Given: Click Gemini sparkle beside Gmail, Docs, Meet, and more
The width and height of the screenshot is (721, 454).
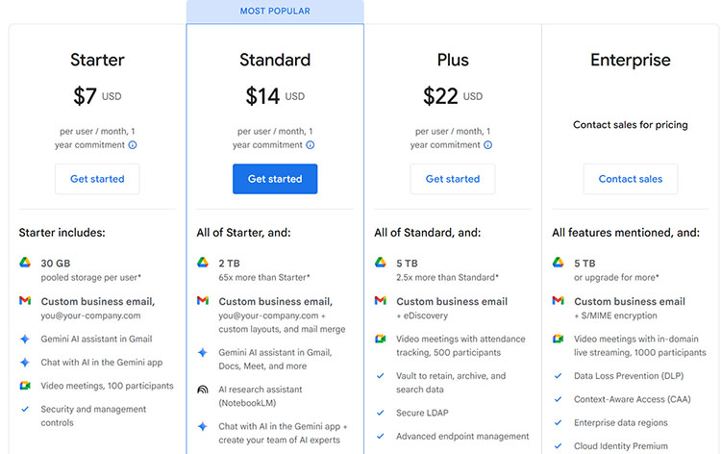Looking at the screenshot, I should (x=203, y=353).
